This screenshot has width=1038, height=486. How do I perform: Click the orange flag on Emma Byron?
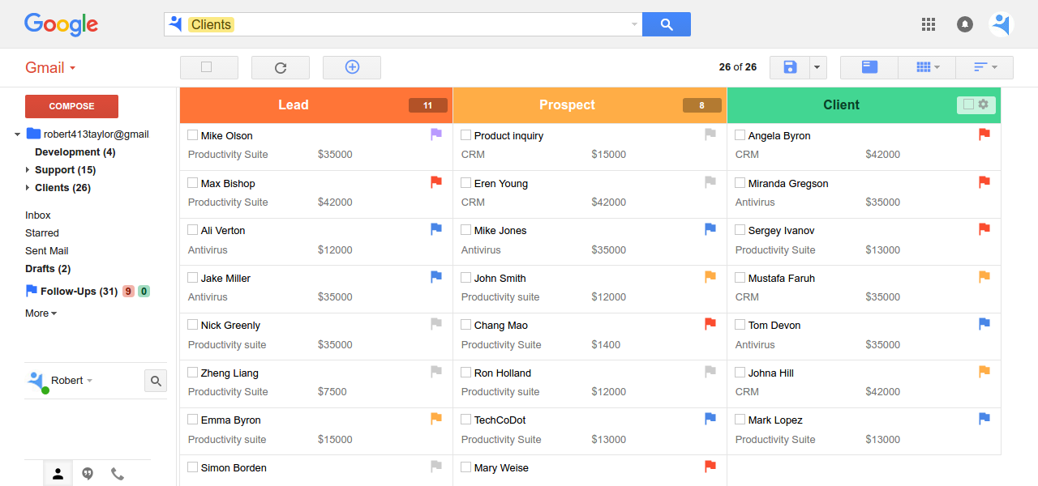(x=436, y=419)
